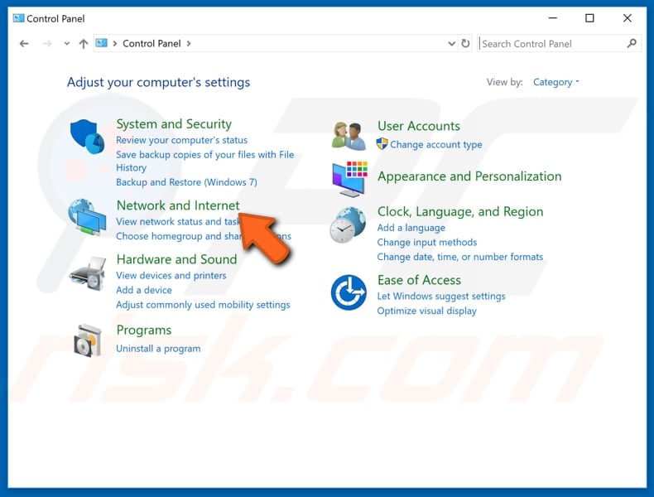The width and height of the screenshot is (654, 497).
Task: Click the Programs disc icon
Action: 87,340
